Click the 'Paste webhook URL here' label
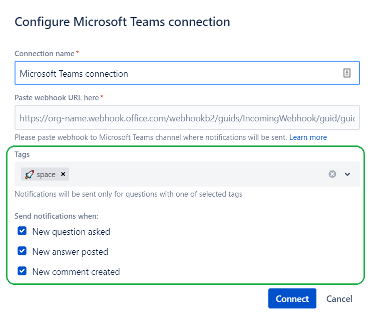 57,98
